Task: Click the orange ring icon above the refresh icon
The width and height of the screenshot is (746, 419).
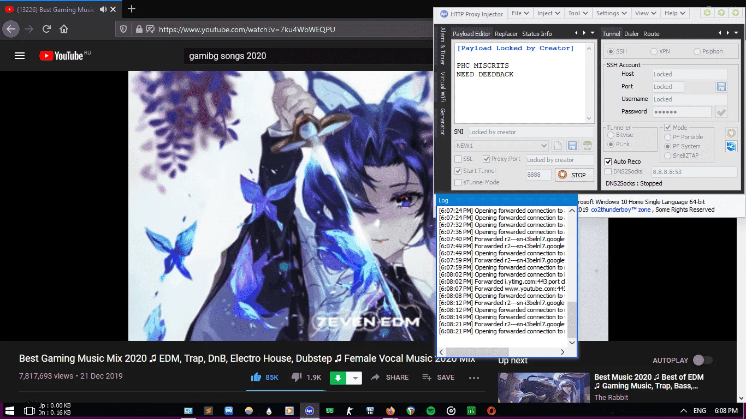Action: coord(731,133)
